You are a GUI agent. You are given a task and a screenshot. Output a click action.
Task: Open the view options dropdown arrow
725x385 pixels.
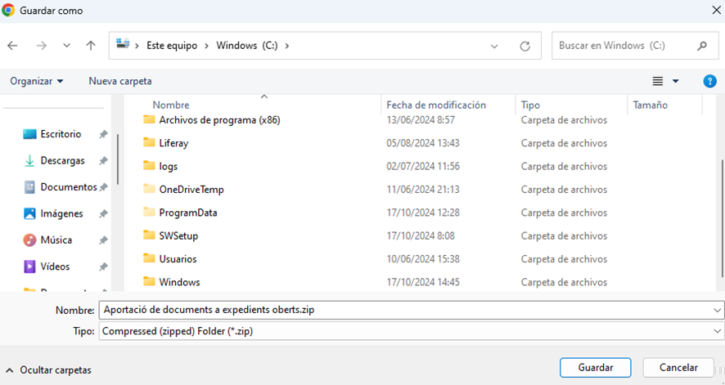tap(676, 81)
